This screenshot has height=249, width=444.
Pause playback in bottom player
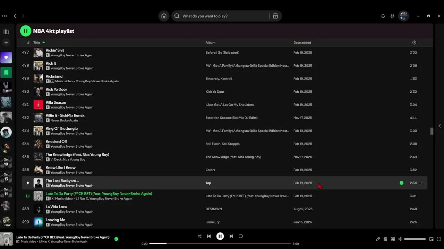click(220, 236)
